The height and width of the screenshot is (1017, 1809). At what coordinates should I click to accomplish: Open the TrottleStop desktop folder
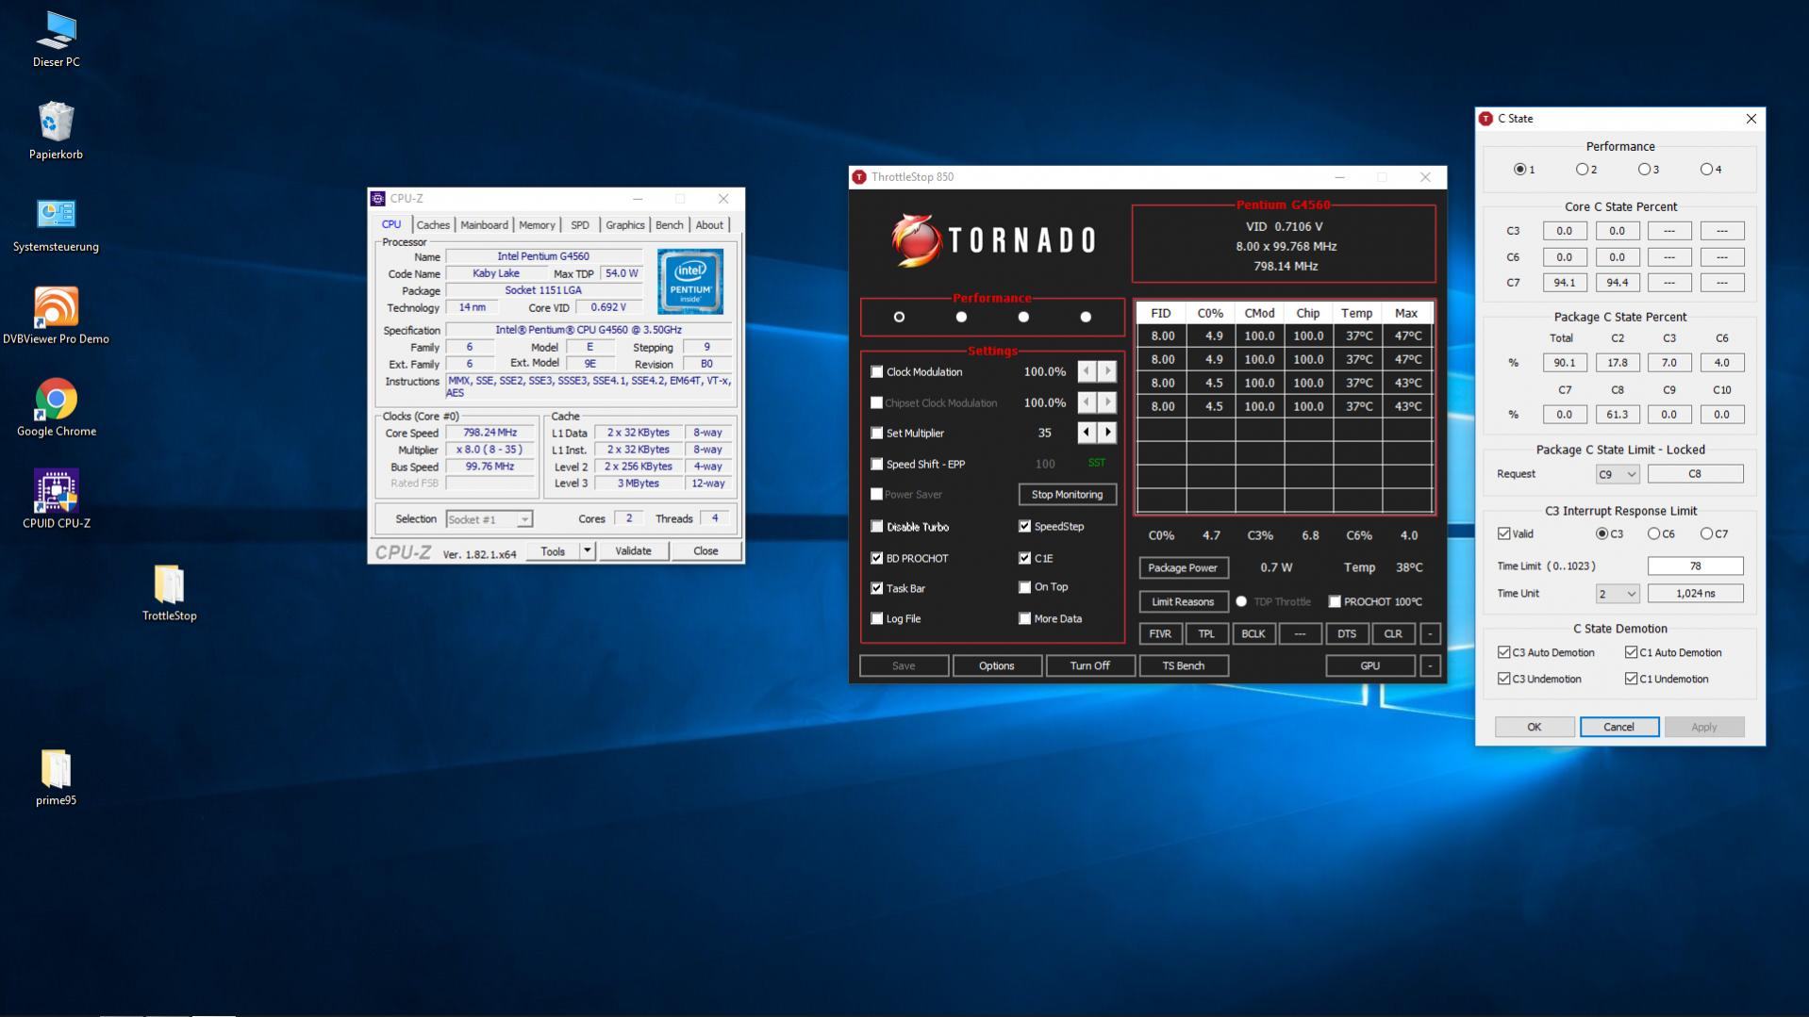(x=170, y=593)
